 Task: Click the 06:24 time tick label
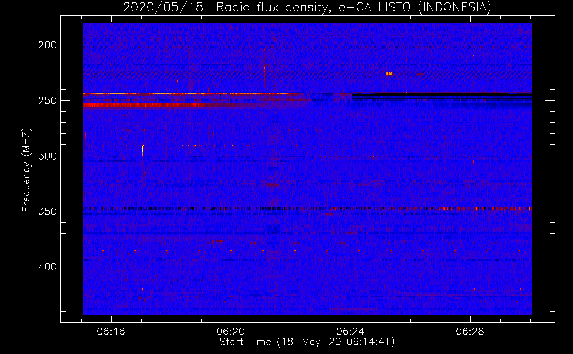click(351, 332)
